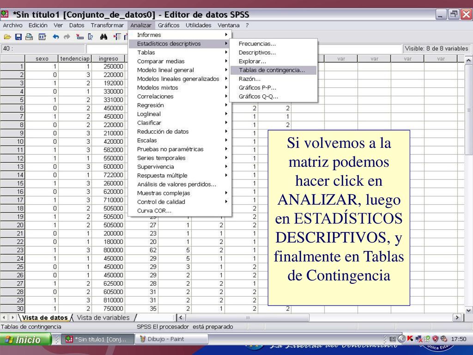Click Dibujo - Paint taskbar button
This screenshot has width=473, height=355.
coord(171,339)
